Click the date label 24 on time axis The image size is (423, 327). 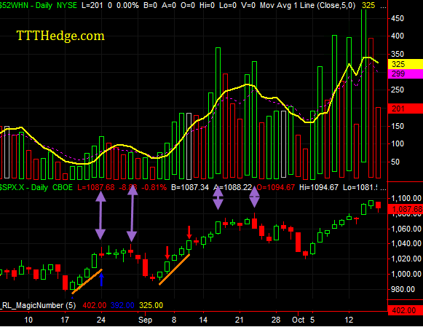101,320
